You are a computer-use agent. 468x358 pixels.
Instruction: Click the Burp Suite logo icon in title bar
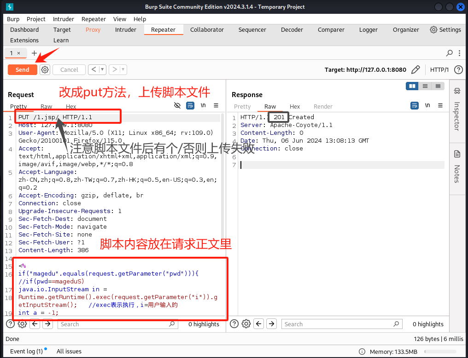(10, 6)
